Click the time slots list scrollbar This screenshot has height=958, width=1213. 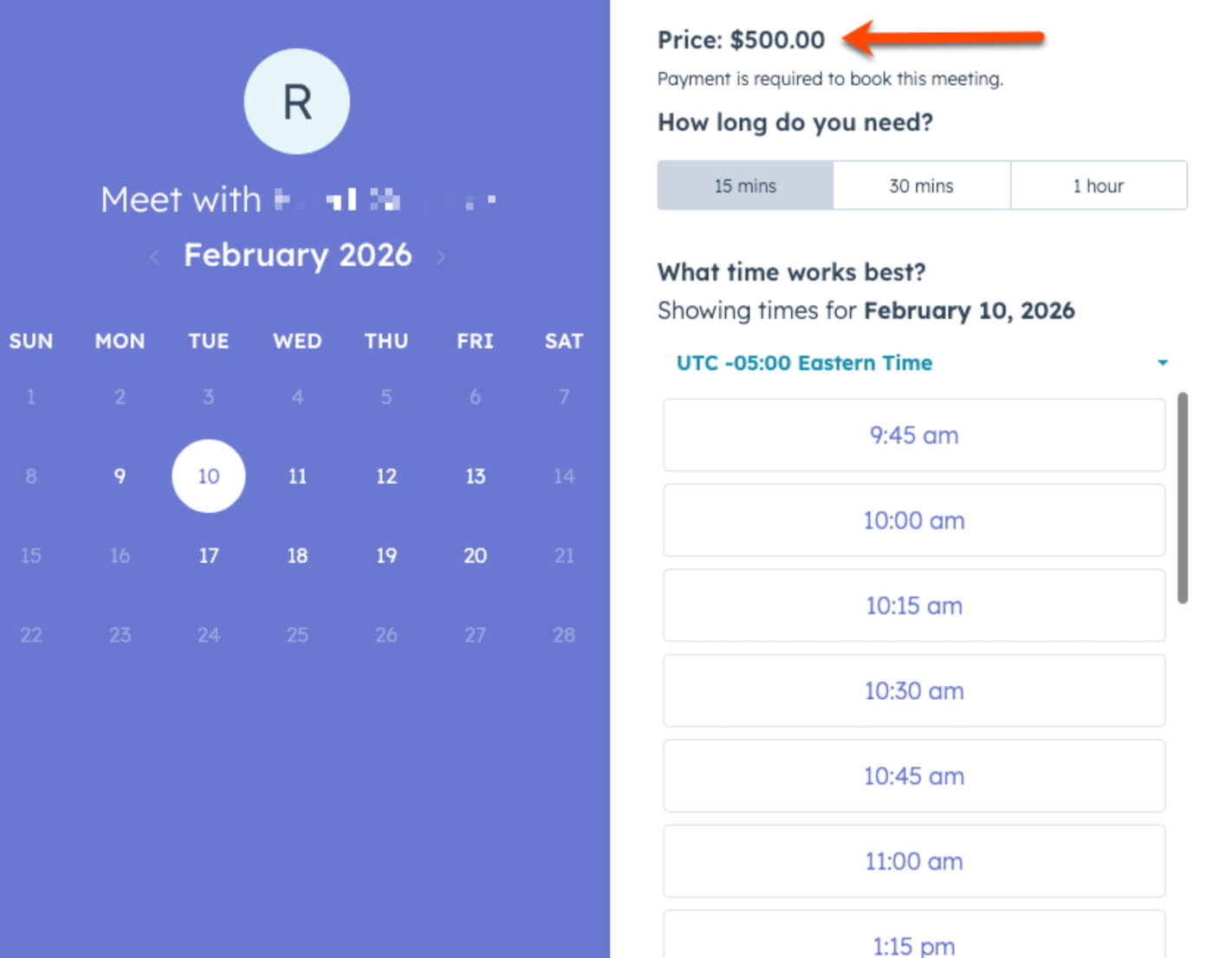click(x=1183, y=498)
